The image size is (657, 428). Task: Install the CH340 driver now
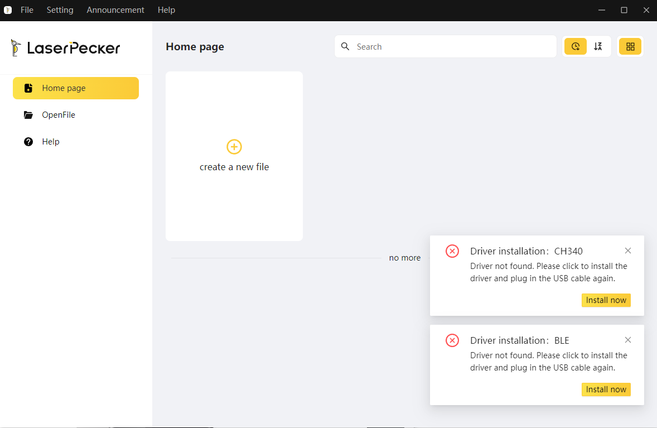(606, 300)
